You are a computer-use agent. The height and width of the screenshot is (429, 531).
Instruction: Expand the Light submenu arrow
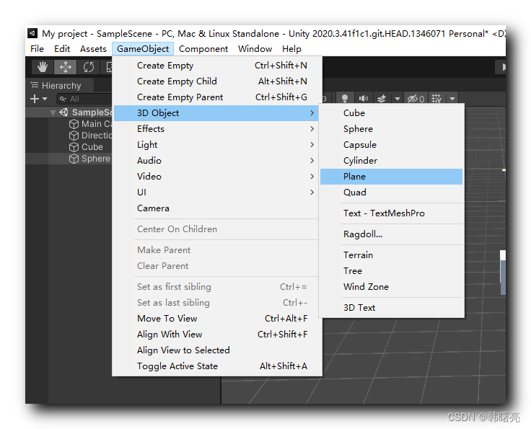312,145
